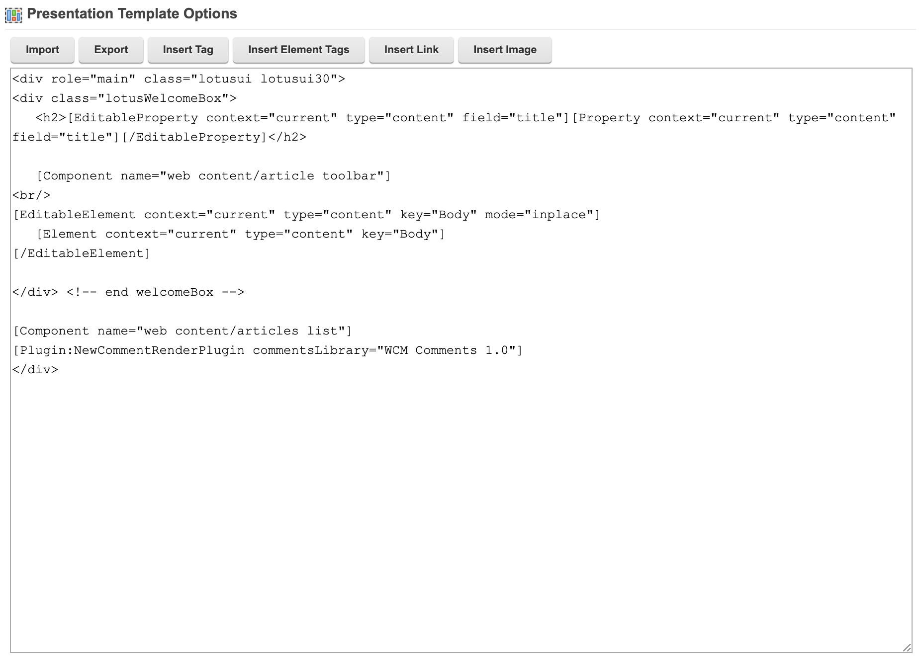Click the opening div role=main line
Viewport: 921px width, 660px height.
pos(179,79)
